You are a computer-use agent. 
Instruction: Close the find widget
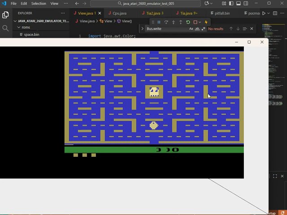pos(252,29)
